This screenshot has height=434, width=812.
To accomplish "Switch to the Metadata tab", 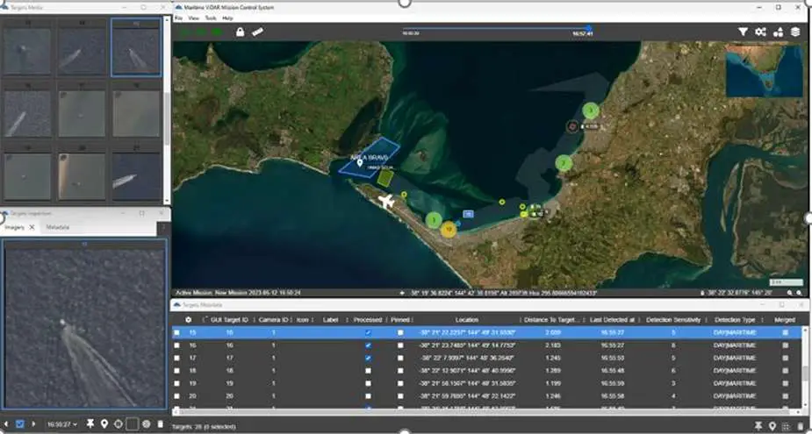I will tap(58, 227).
